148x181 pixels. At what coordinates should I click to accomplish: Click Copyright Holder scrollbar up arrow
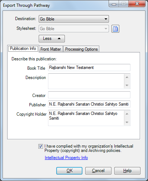127,114
